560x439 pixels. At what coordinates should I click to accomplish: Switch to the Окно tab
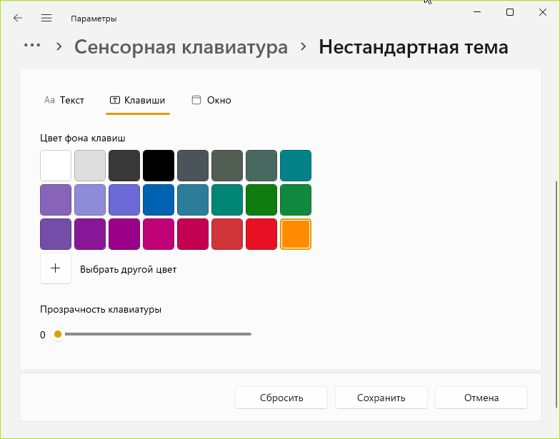click(x=211, y=100)
